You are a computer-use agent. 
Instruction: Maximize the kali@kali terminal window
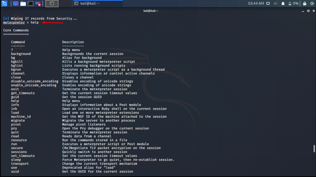click(x=308, y=11)
